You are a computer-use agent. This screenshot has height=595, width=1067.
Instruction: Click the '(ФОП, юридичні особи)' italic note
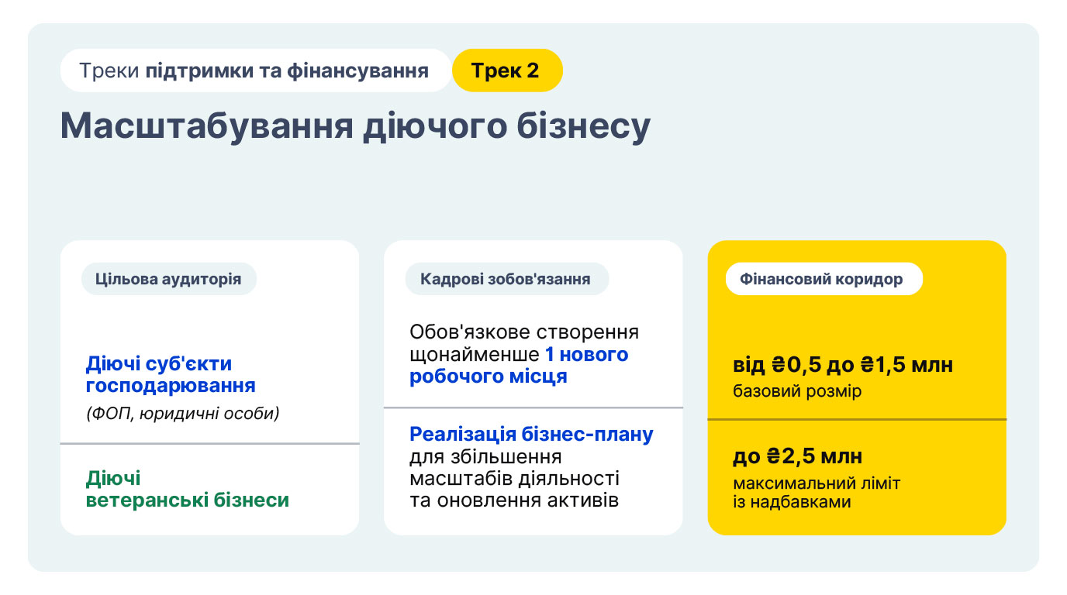click(x=182, y=414)
